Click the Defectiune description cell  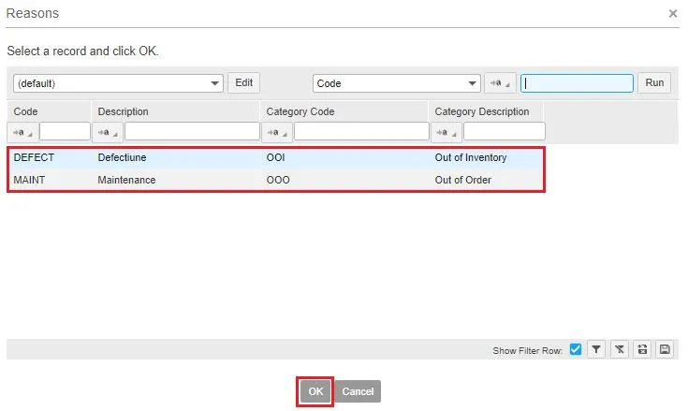(x=122, y=158)
